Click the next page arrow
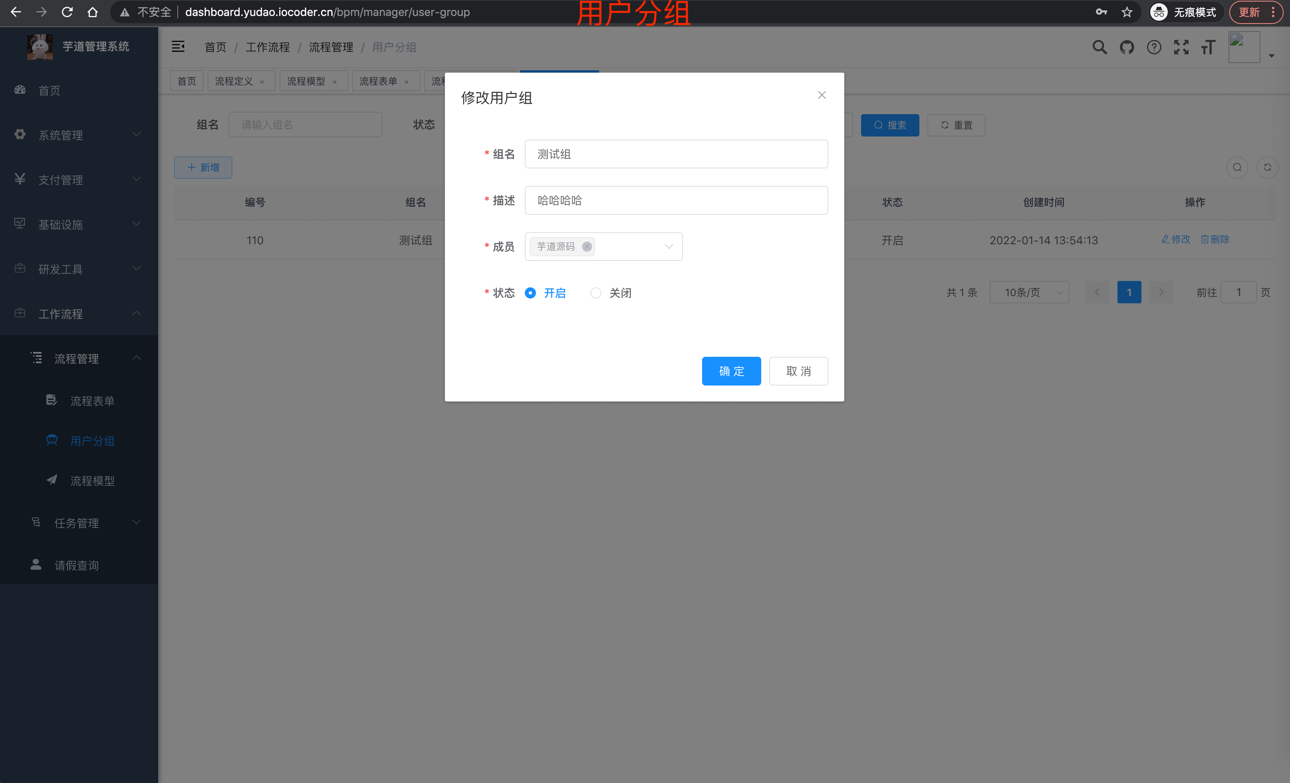This screenshot has width=1290, height=783. coord(1161,293)
